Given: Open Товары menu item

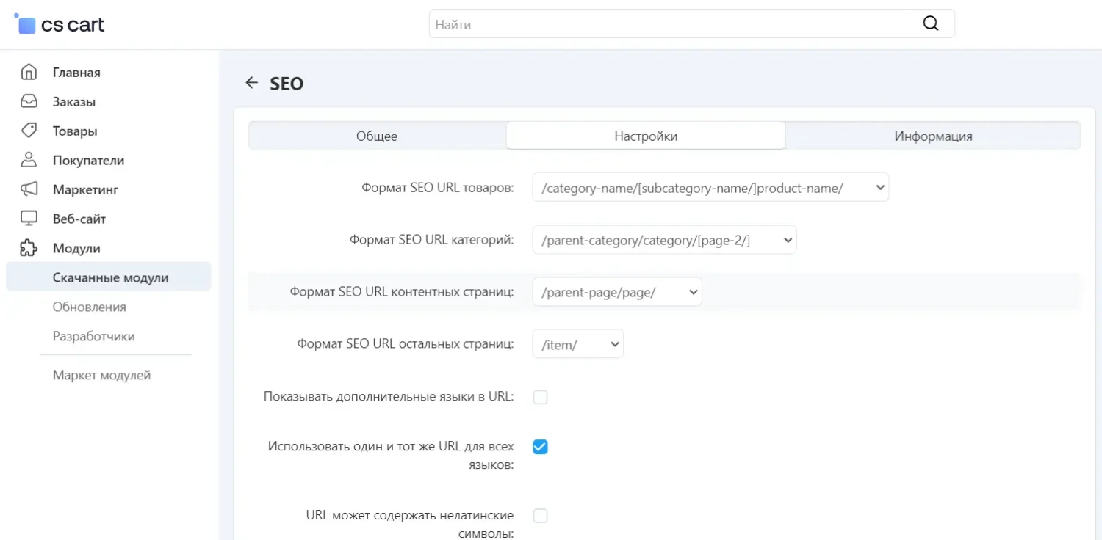Looking at the screenshot, I should pyautogui.click(x=75, y=131).
